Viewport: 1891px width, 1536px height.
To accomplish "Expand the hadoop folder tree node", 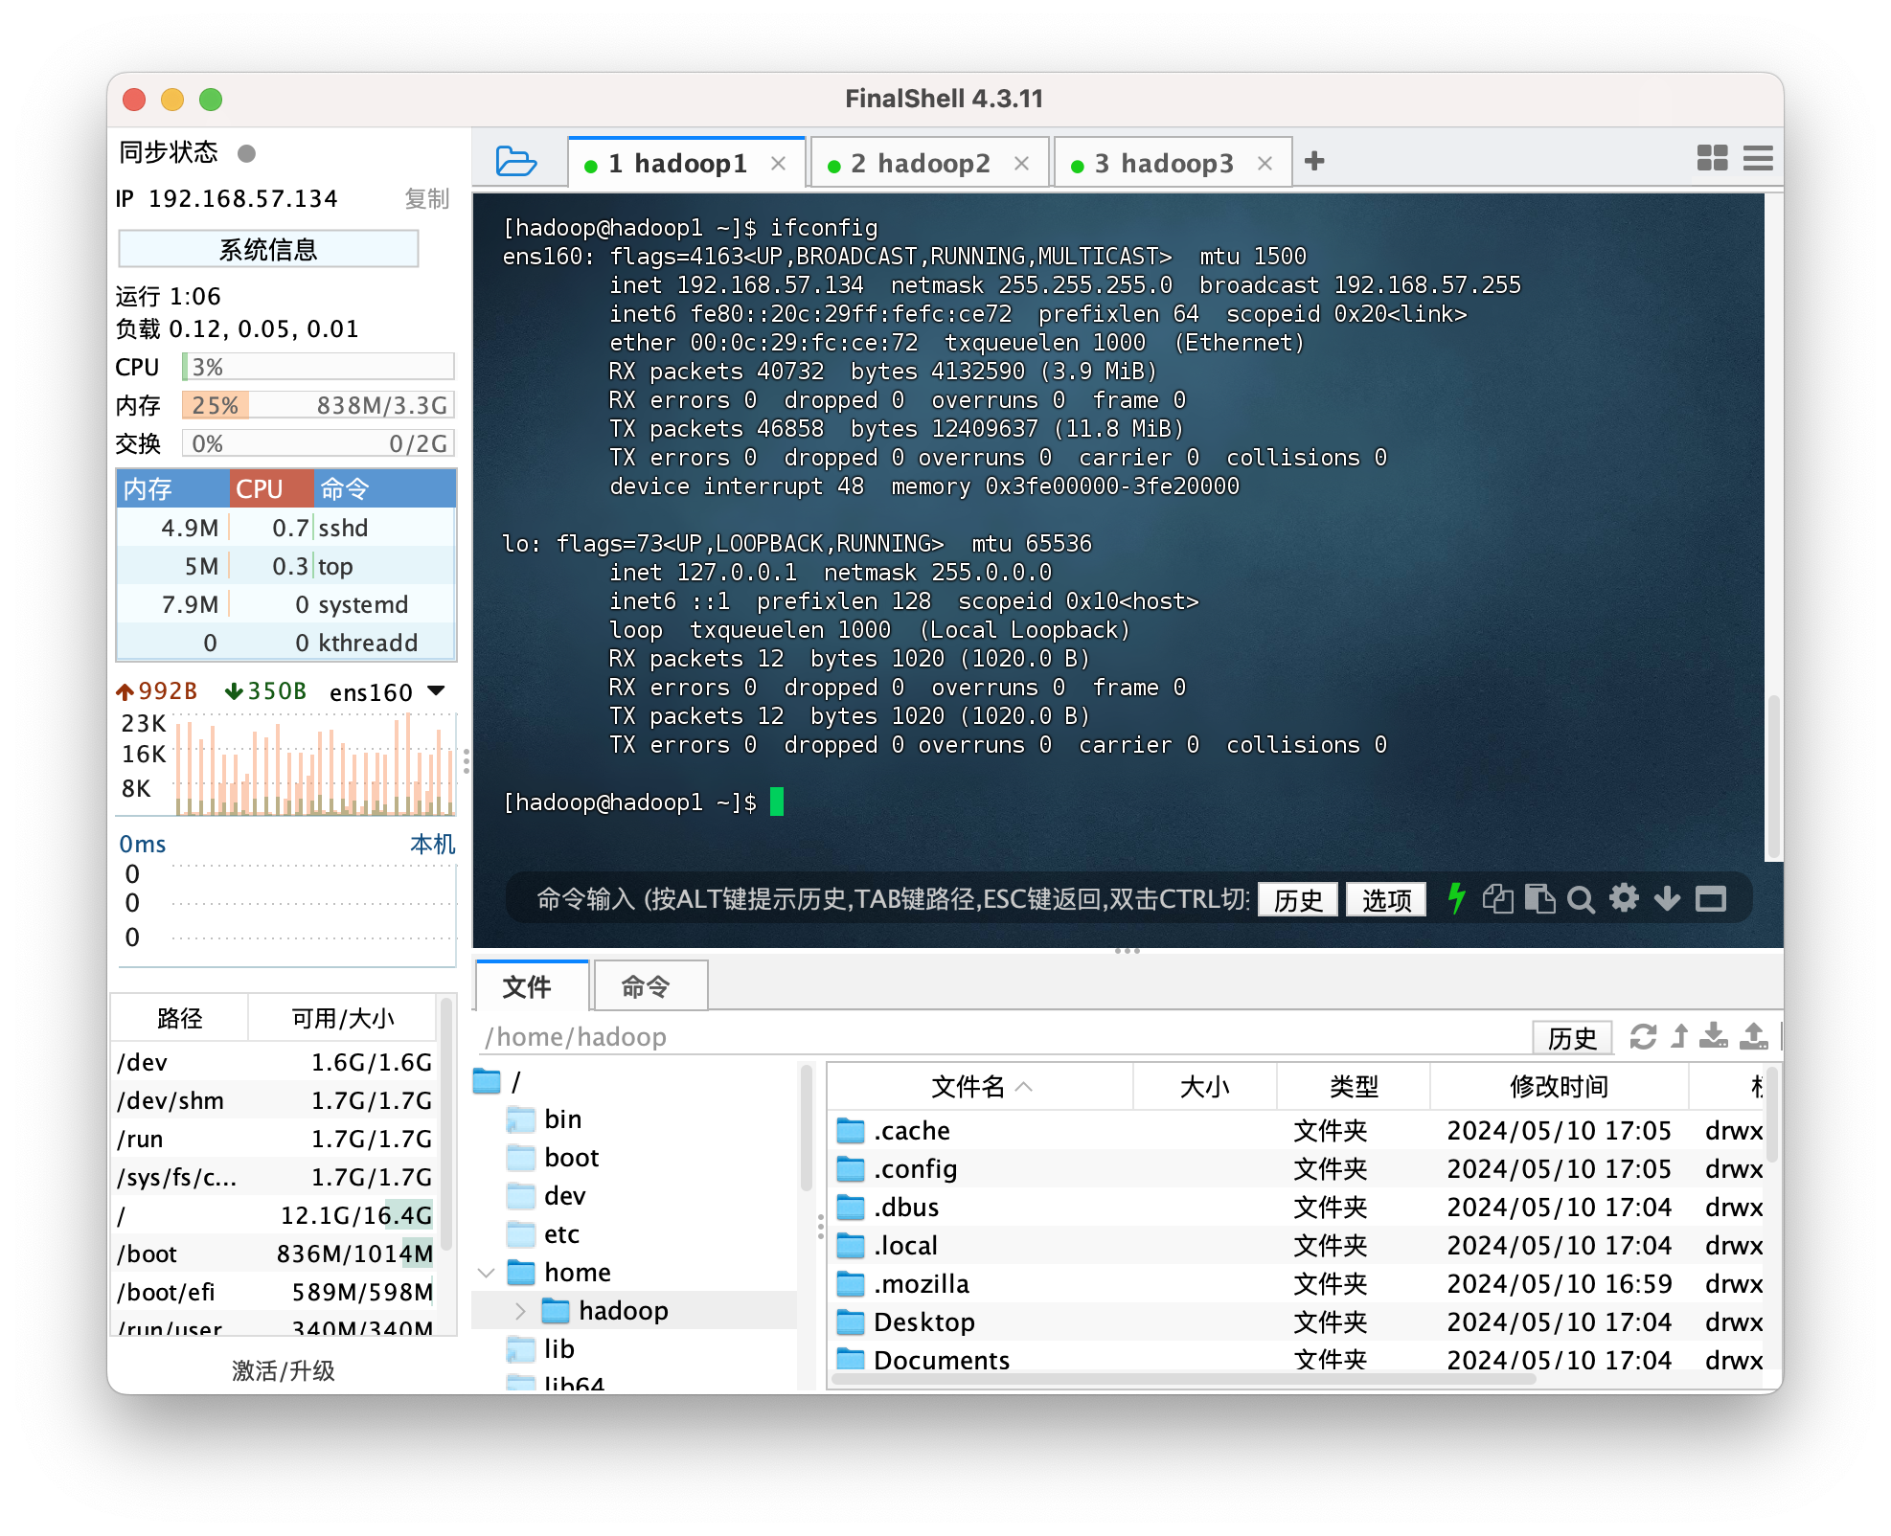I will click(521, 1311).
